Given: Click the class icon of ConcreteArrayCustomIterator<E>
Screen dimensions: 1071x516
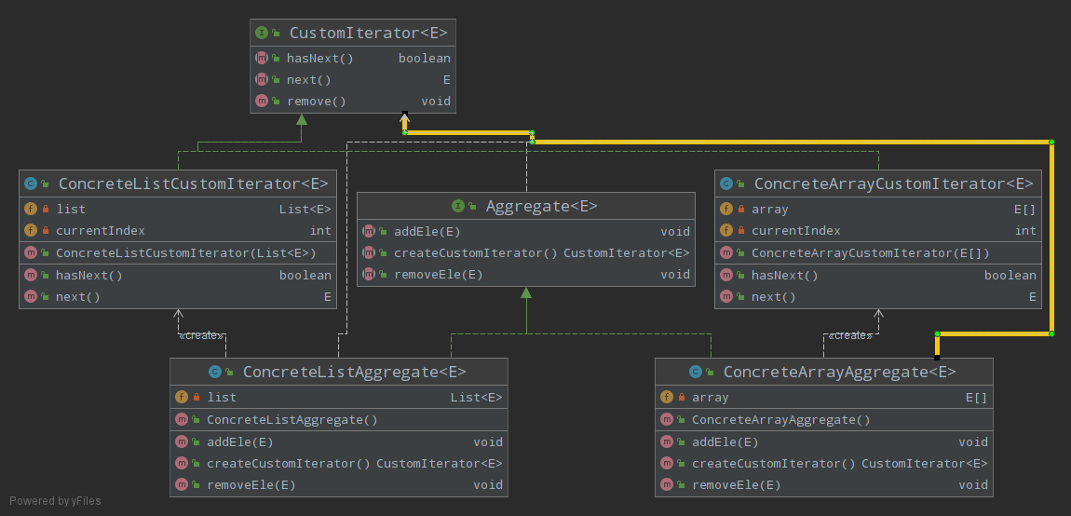Looking at the screenshot, I should click(x=726, y=183).
